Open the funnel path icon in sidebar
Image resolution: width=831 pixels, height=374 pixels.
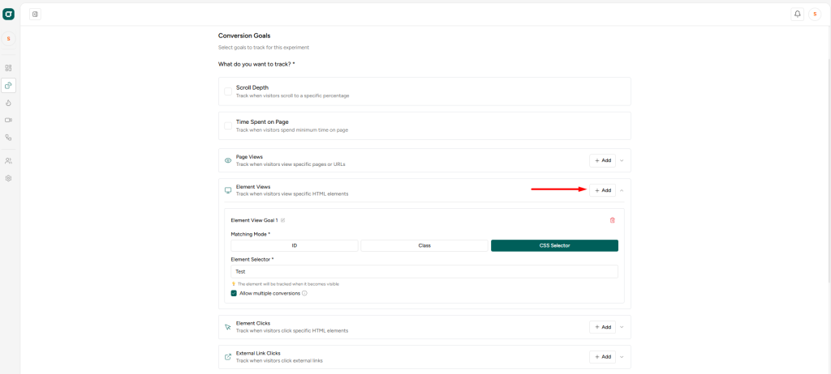click(8, 138)
